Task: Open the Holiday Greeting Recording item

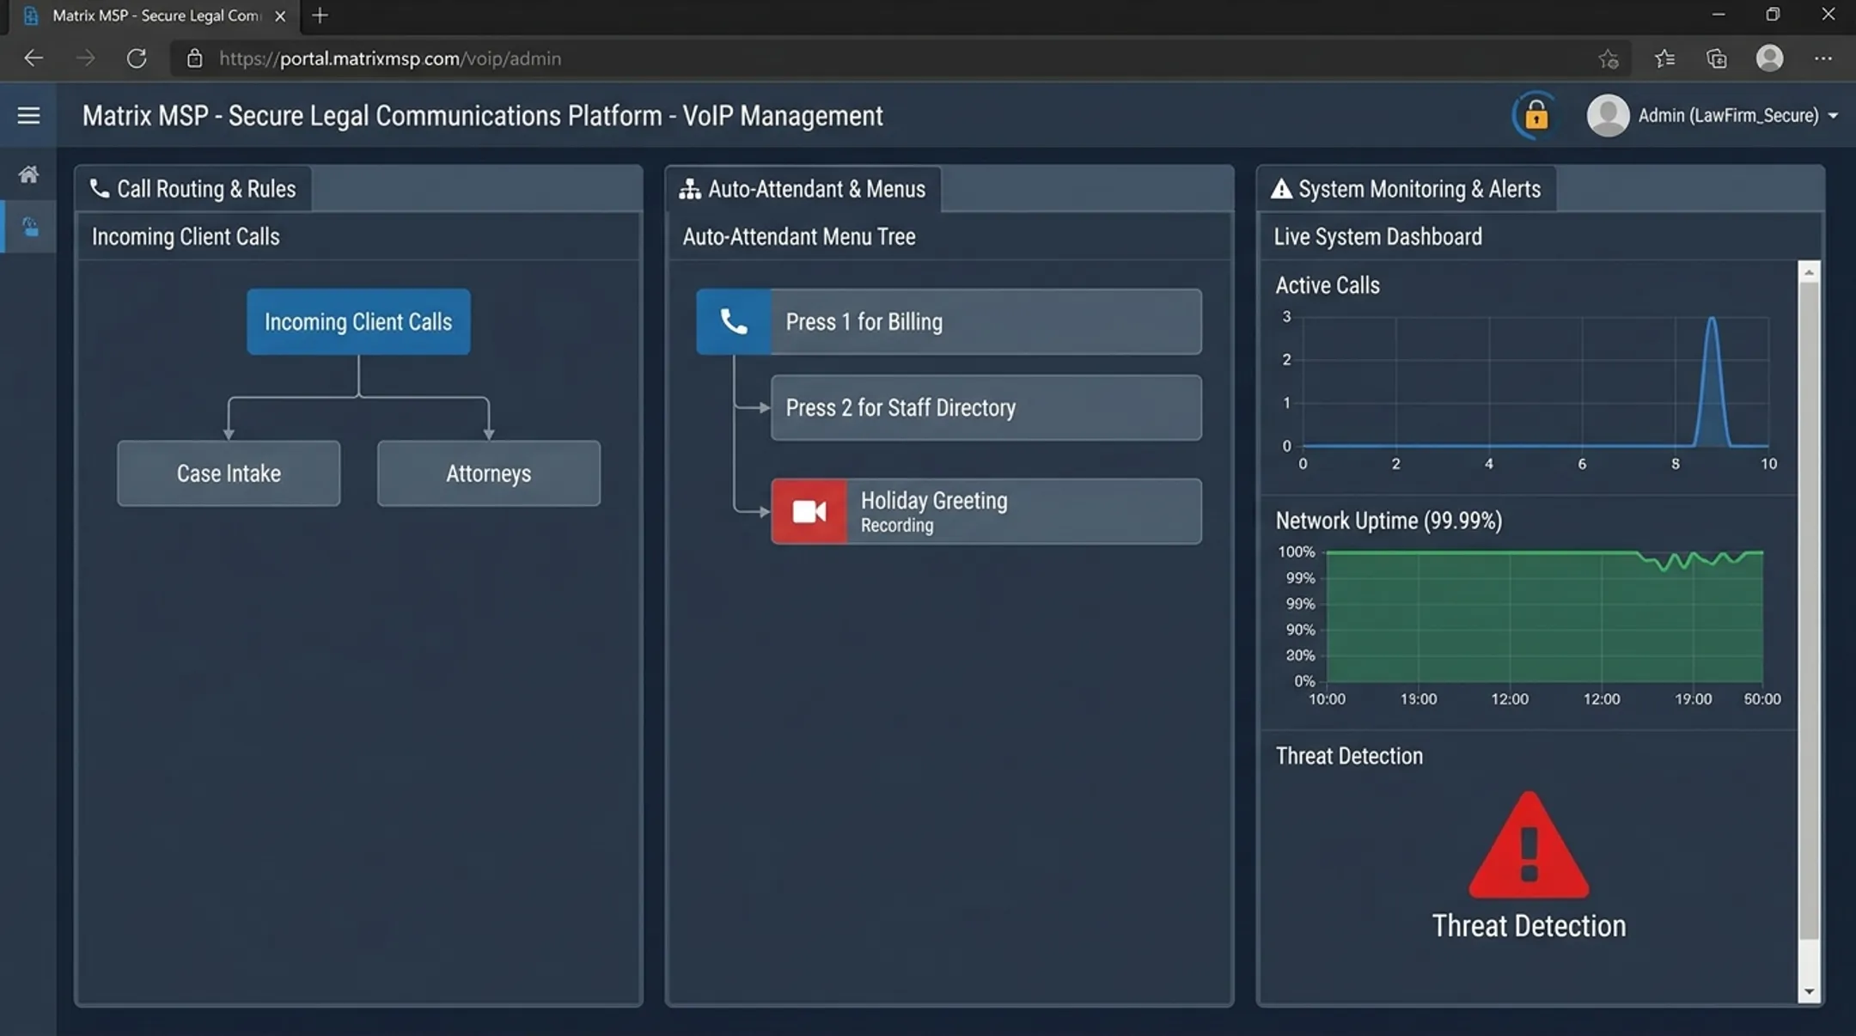Action: [986, 511]
